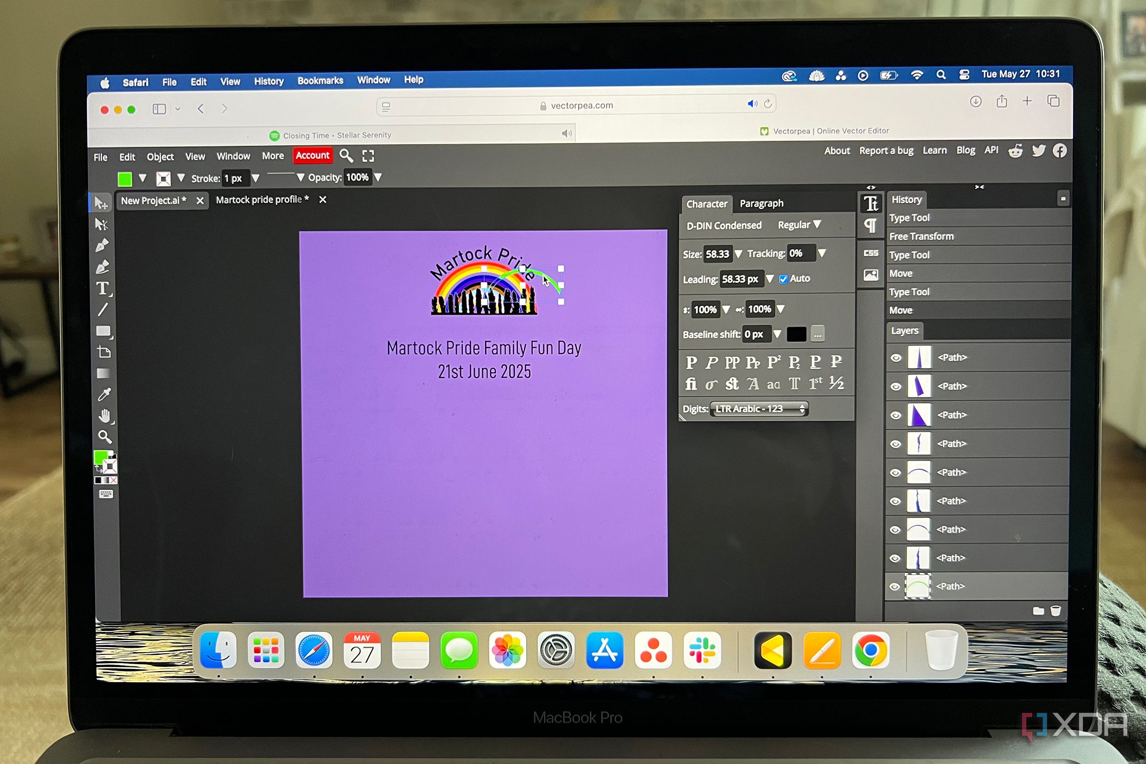Switch to the Paragraph tab
Screen dimensions: 1146x764
pyautogui.click(x=761, y=204)
